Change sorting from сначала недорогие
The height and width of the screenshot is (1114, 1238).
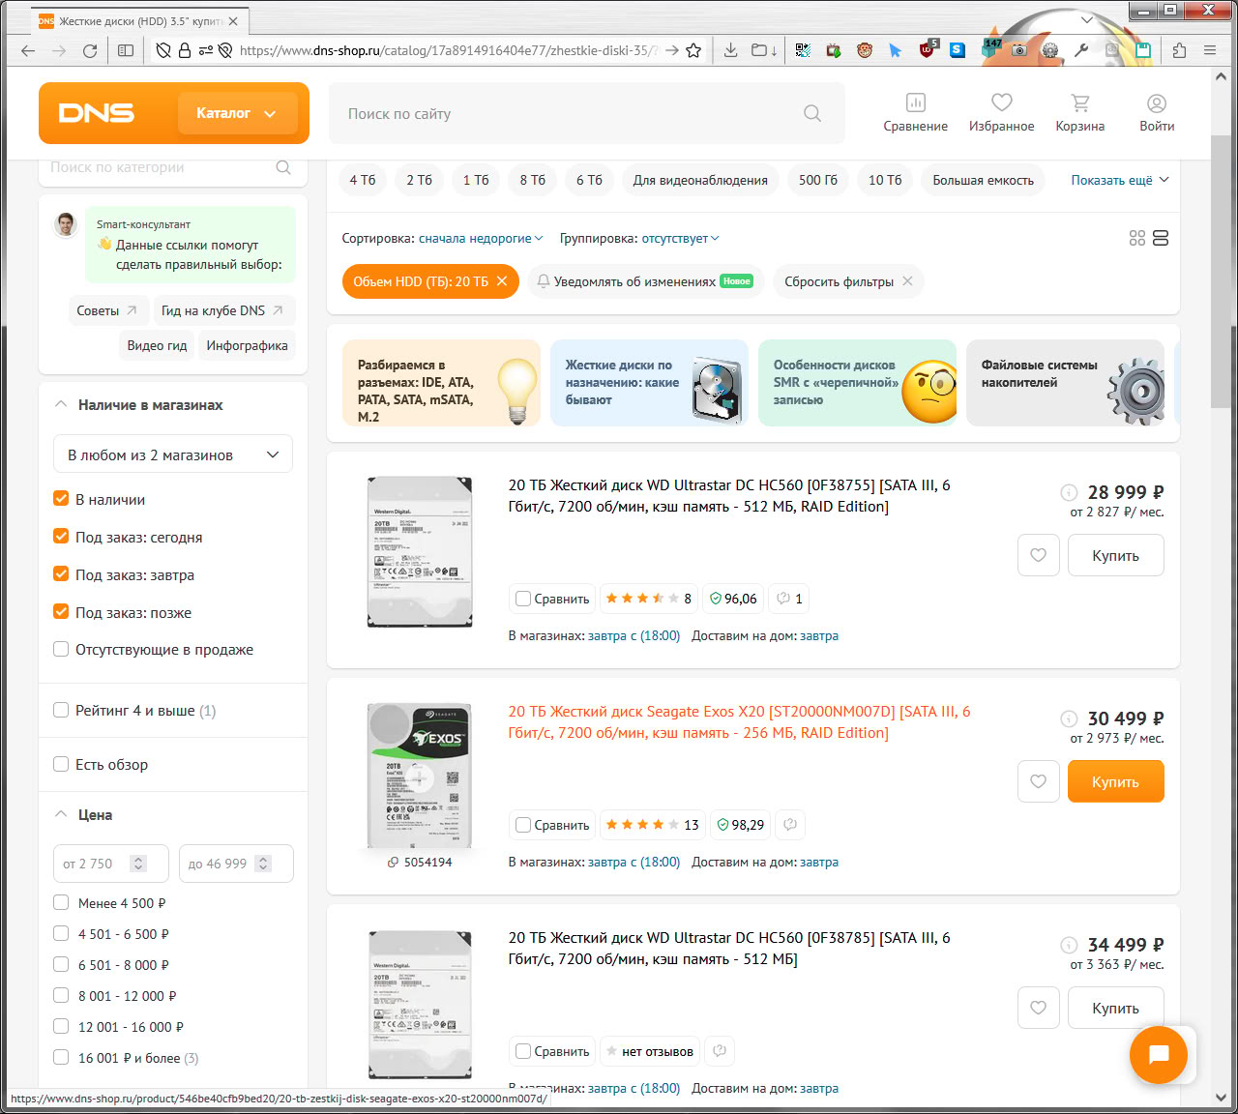(x=481, y=238)
